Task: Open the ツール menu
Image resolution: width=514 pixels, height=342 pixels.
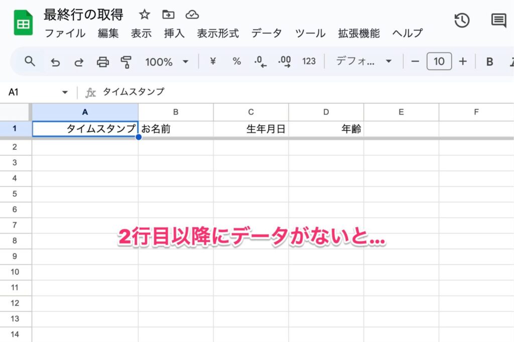Action: 310,33
